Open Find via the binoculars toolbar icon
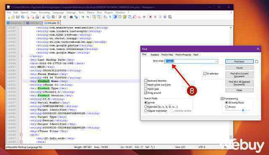Viewport: 269px width, 155px height. [71, 17]
